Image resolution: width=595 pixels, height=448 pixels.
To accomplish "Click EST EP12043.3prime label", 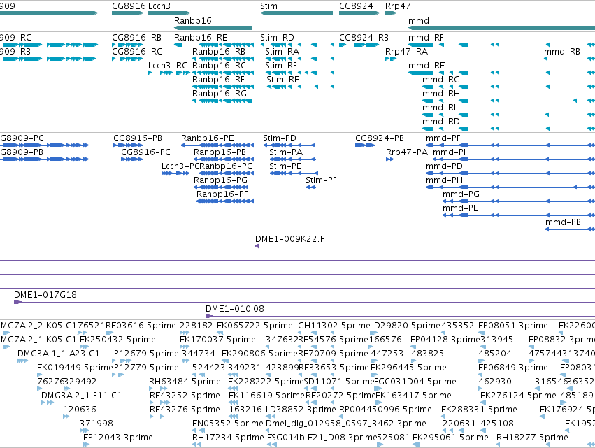I will (118, 438).
